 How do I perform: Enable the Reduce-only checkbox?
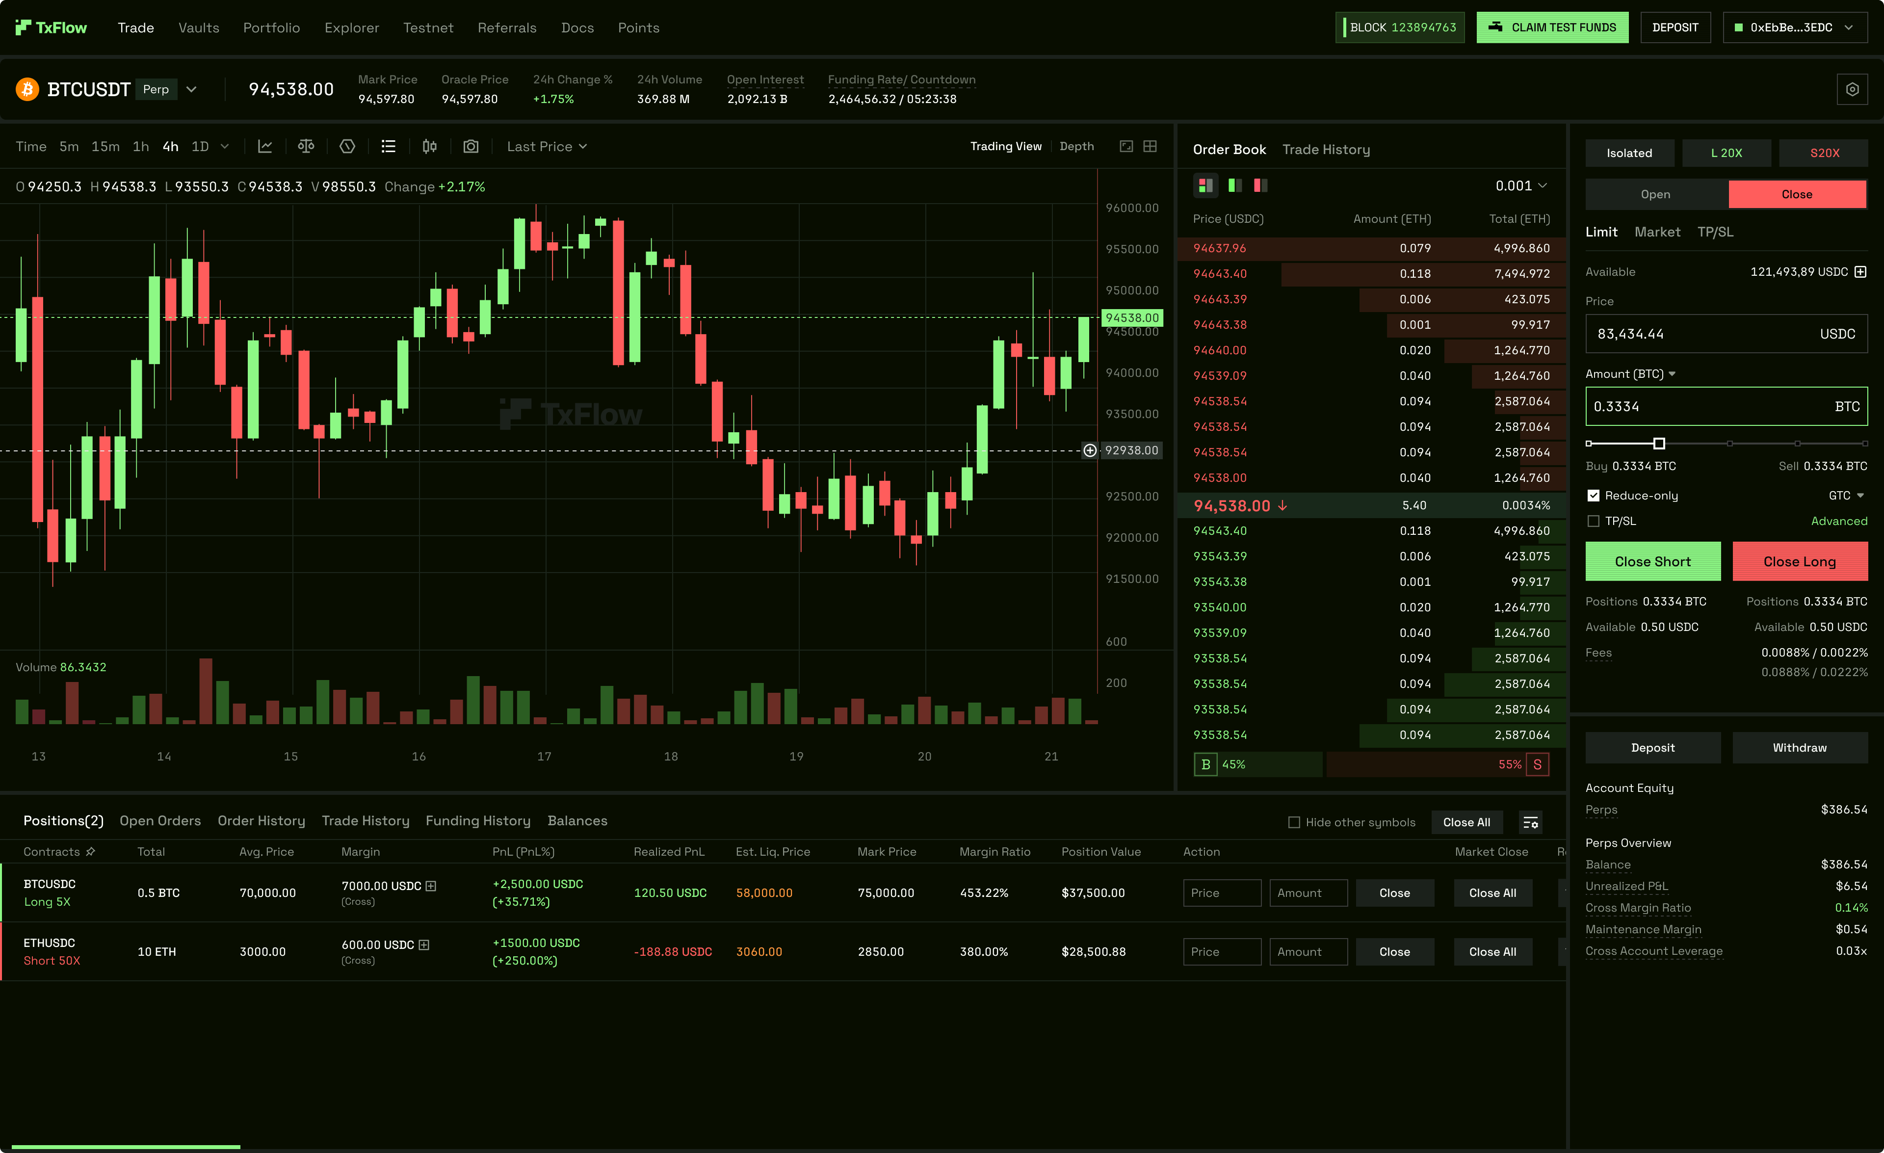click(x=1594, y=496)
